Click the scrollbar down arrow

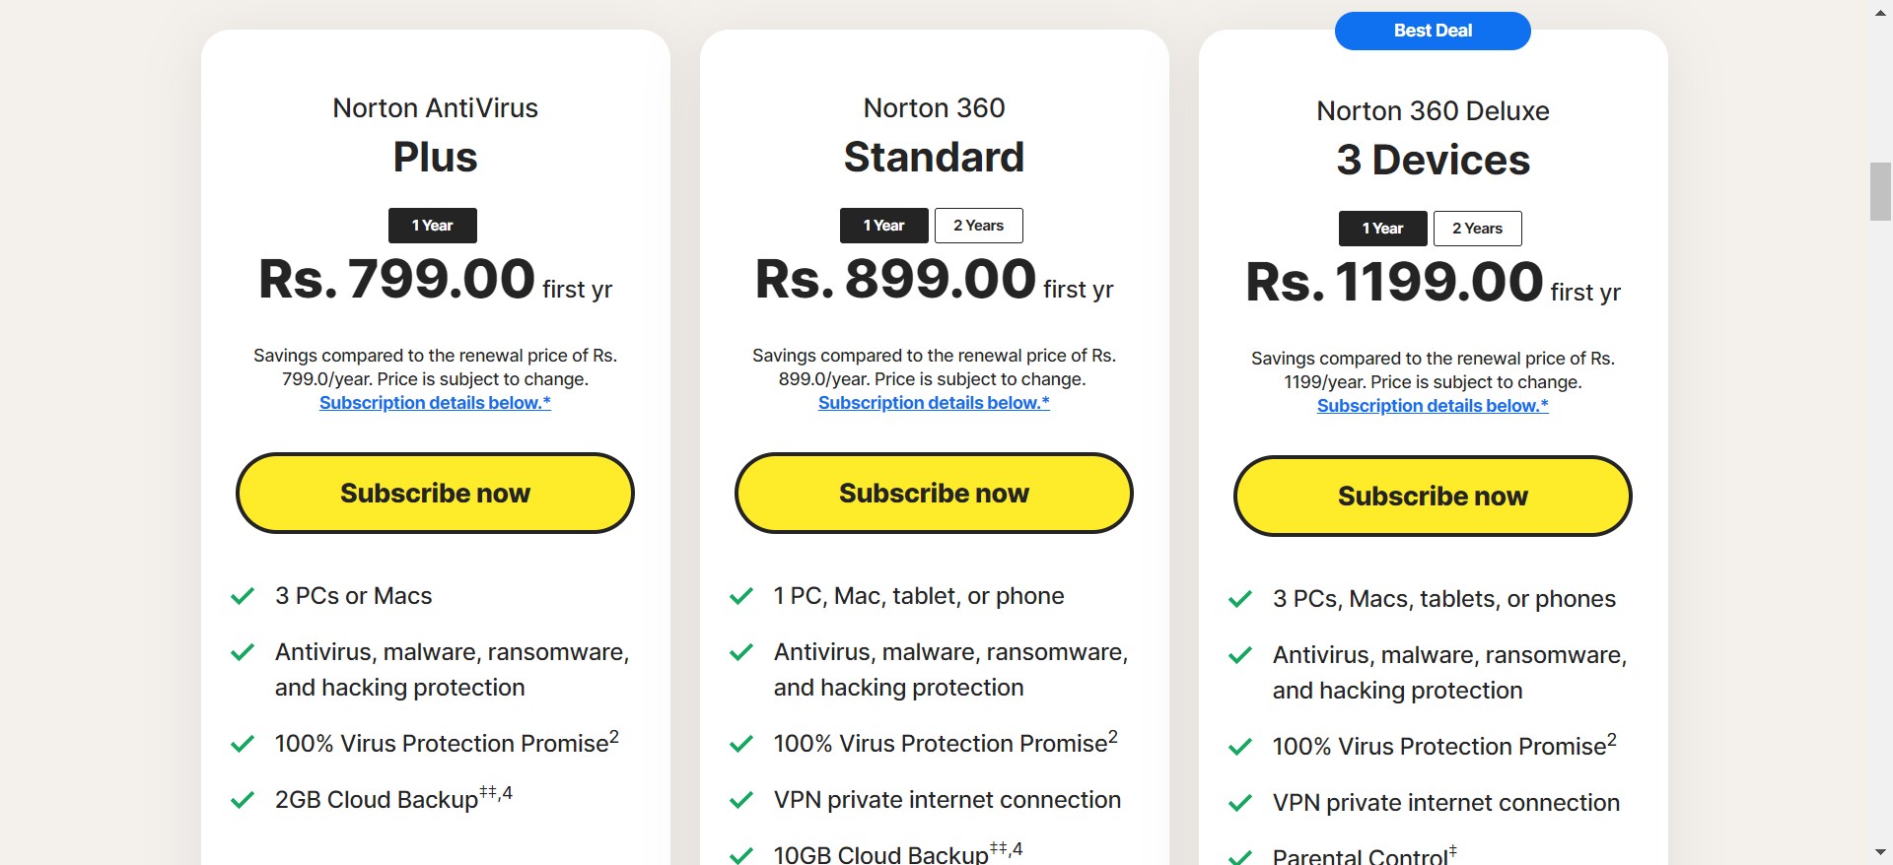[1880, 852]
